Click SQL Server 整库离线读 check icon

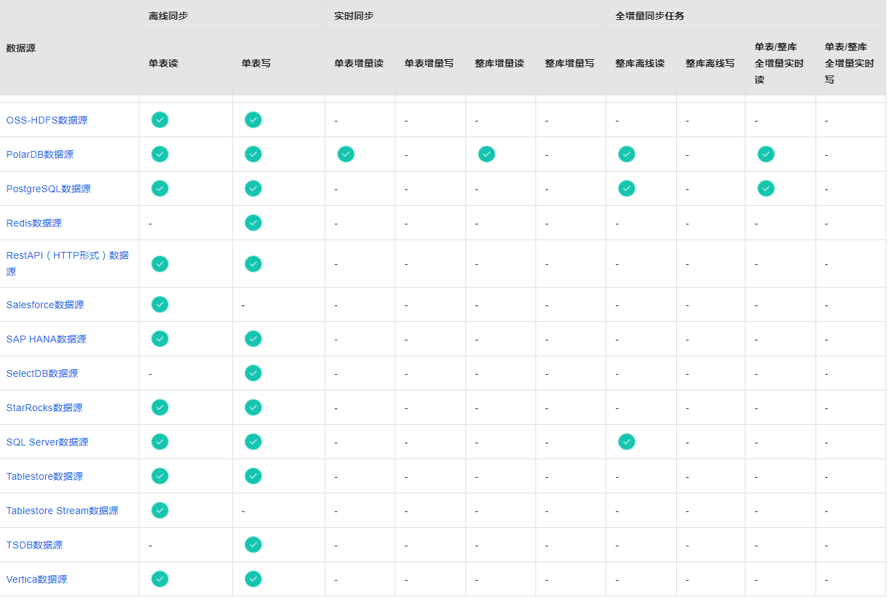pyautogui.click(x=627, y=441)
